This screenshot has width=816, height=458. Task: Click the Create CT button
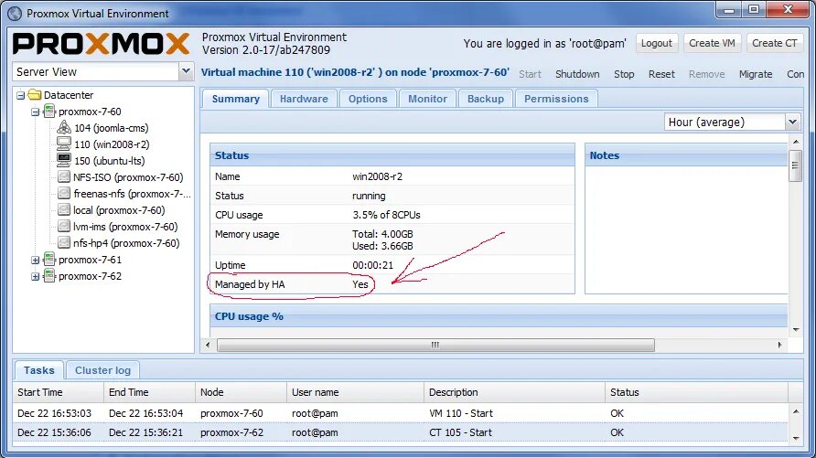click(774, 43)
